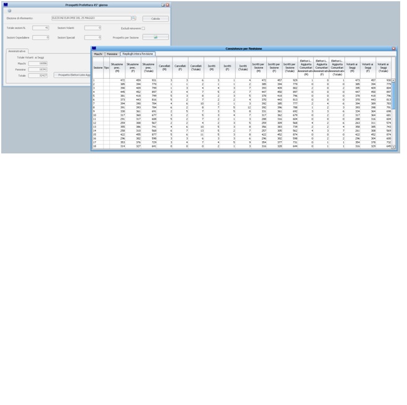This screenshot has width=407, height=405.
Task: Click the Iscritti (Totale) column header
Action: [x=243, y=68]
